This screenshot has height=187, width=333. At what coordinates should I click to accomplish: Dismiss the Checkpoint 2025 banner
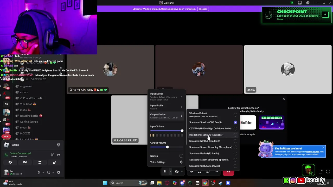pos(280,19)
